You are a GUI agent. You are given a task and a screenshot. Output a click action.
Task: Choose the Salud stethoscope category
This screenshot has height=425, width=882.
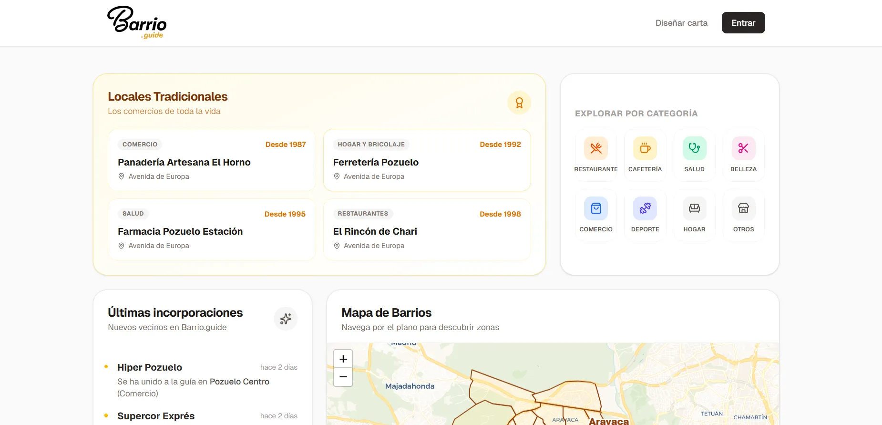(x=694, y=148)
